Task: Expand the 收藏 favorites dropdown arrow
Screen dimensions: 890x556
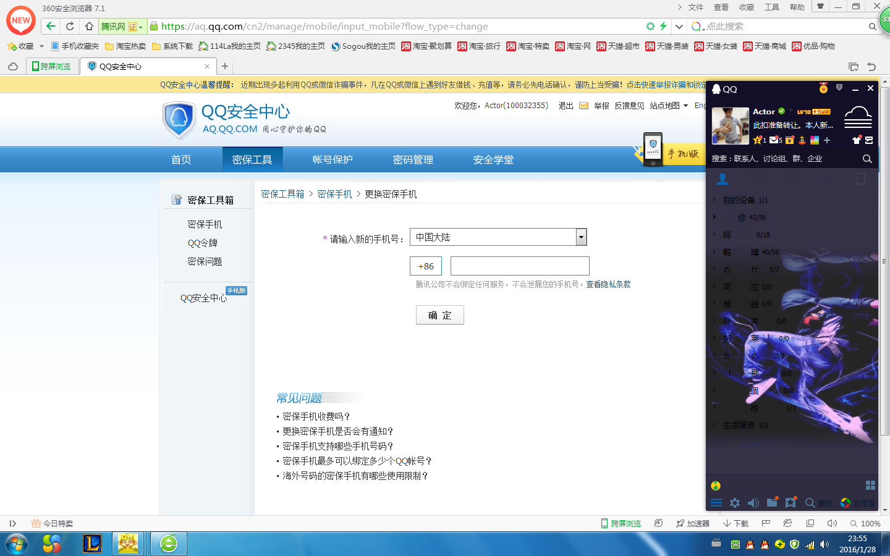Action: tap(41, 46)
